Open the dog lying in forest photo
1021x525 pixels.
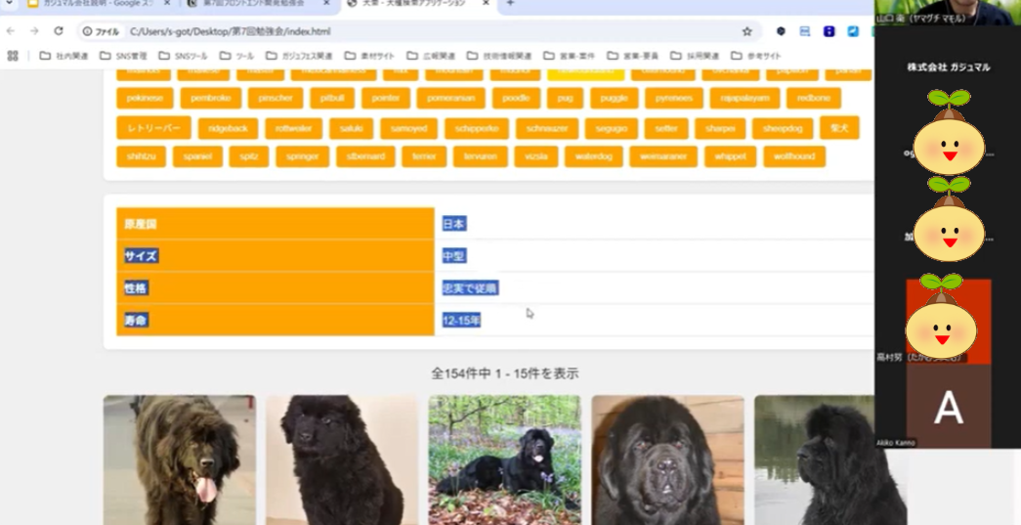coord(505,459)
